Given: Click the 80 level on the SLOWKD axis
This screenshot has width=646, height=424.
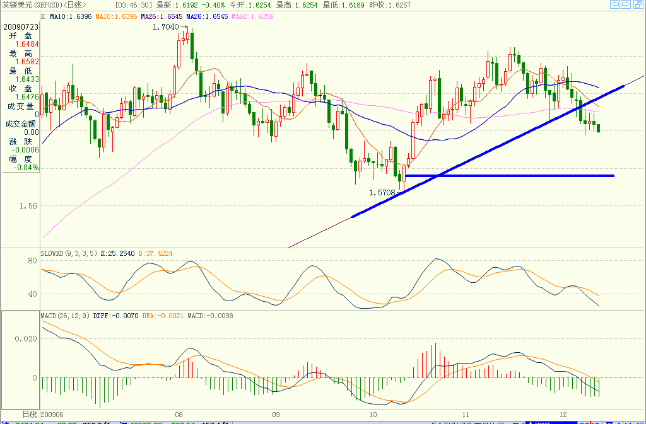Looking at the screenshot, I should click(x=33, y=261).
